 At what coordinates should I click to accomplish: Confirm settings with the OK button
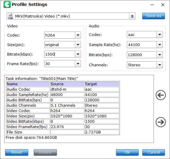pyautogui.click(x=127, y=152)
